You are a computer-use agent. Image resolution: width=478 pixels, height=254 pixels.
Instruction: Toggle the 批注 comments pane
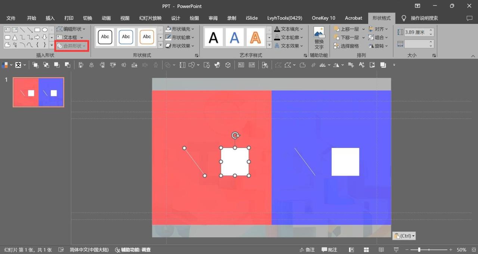point(329,250)
